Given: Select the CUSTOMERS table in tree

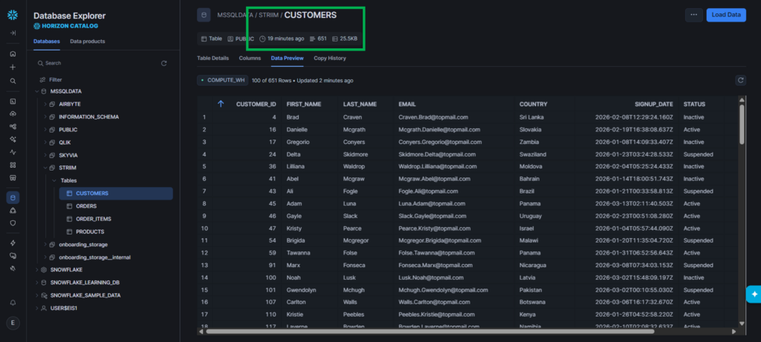Looking at the screenshot, I should point(115,194).
